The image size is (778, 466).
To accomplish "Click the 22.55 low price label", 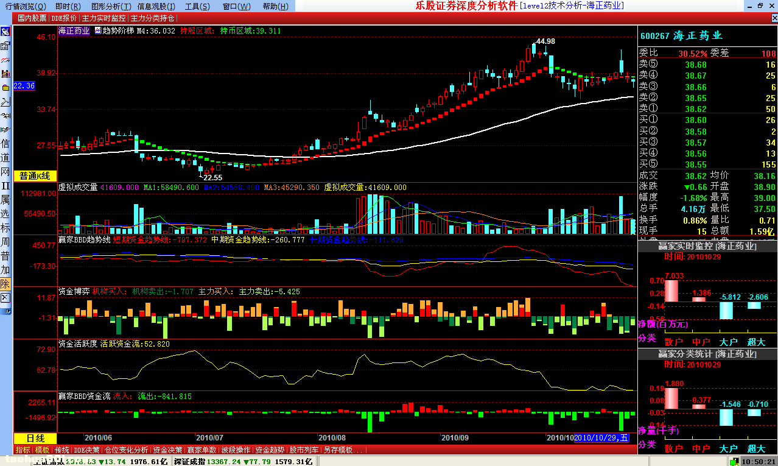I will coord(212,177).
